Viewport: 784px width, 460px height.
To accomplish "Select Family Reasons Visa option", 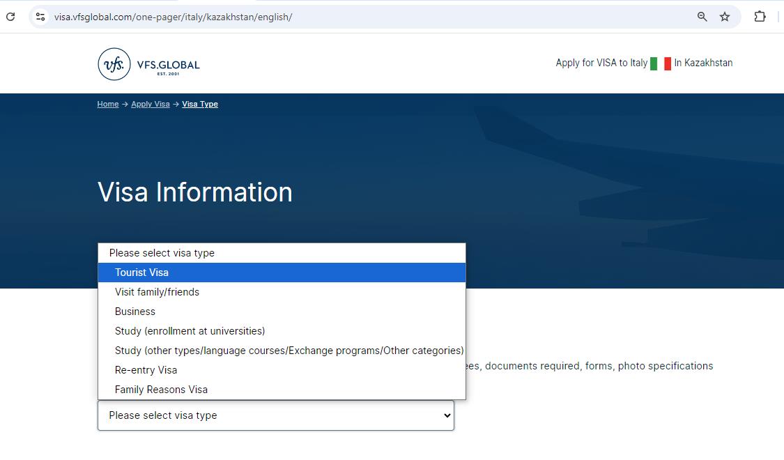I will (161, 390).
